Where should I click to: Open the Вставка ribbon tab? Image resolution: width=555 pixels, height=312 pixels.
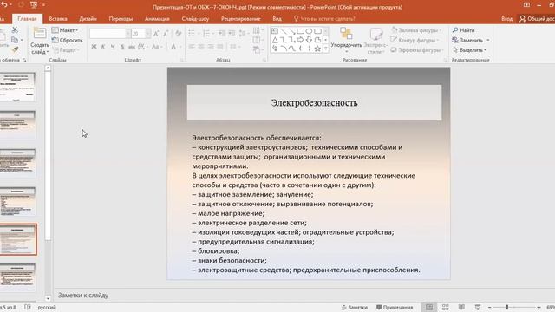(x=58, y=19)
